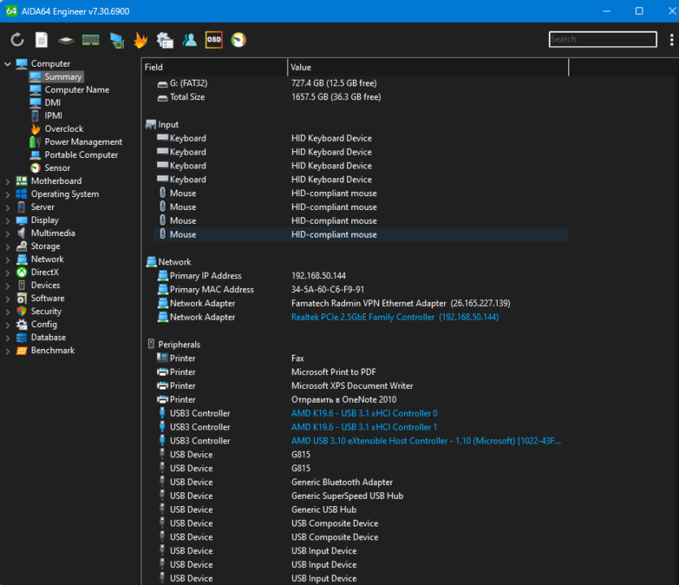Click the Multimedia speaker icon
This screenshot has width=679, height=585.
[x=22, y=234]
